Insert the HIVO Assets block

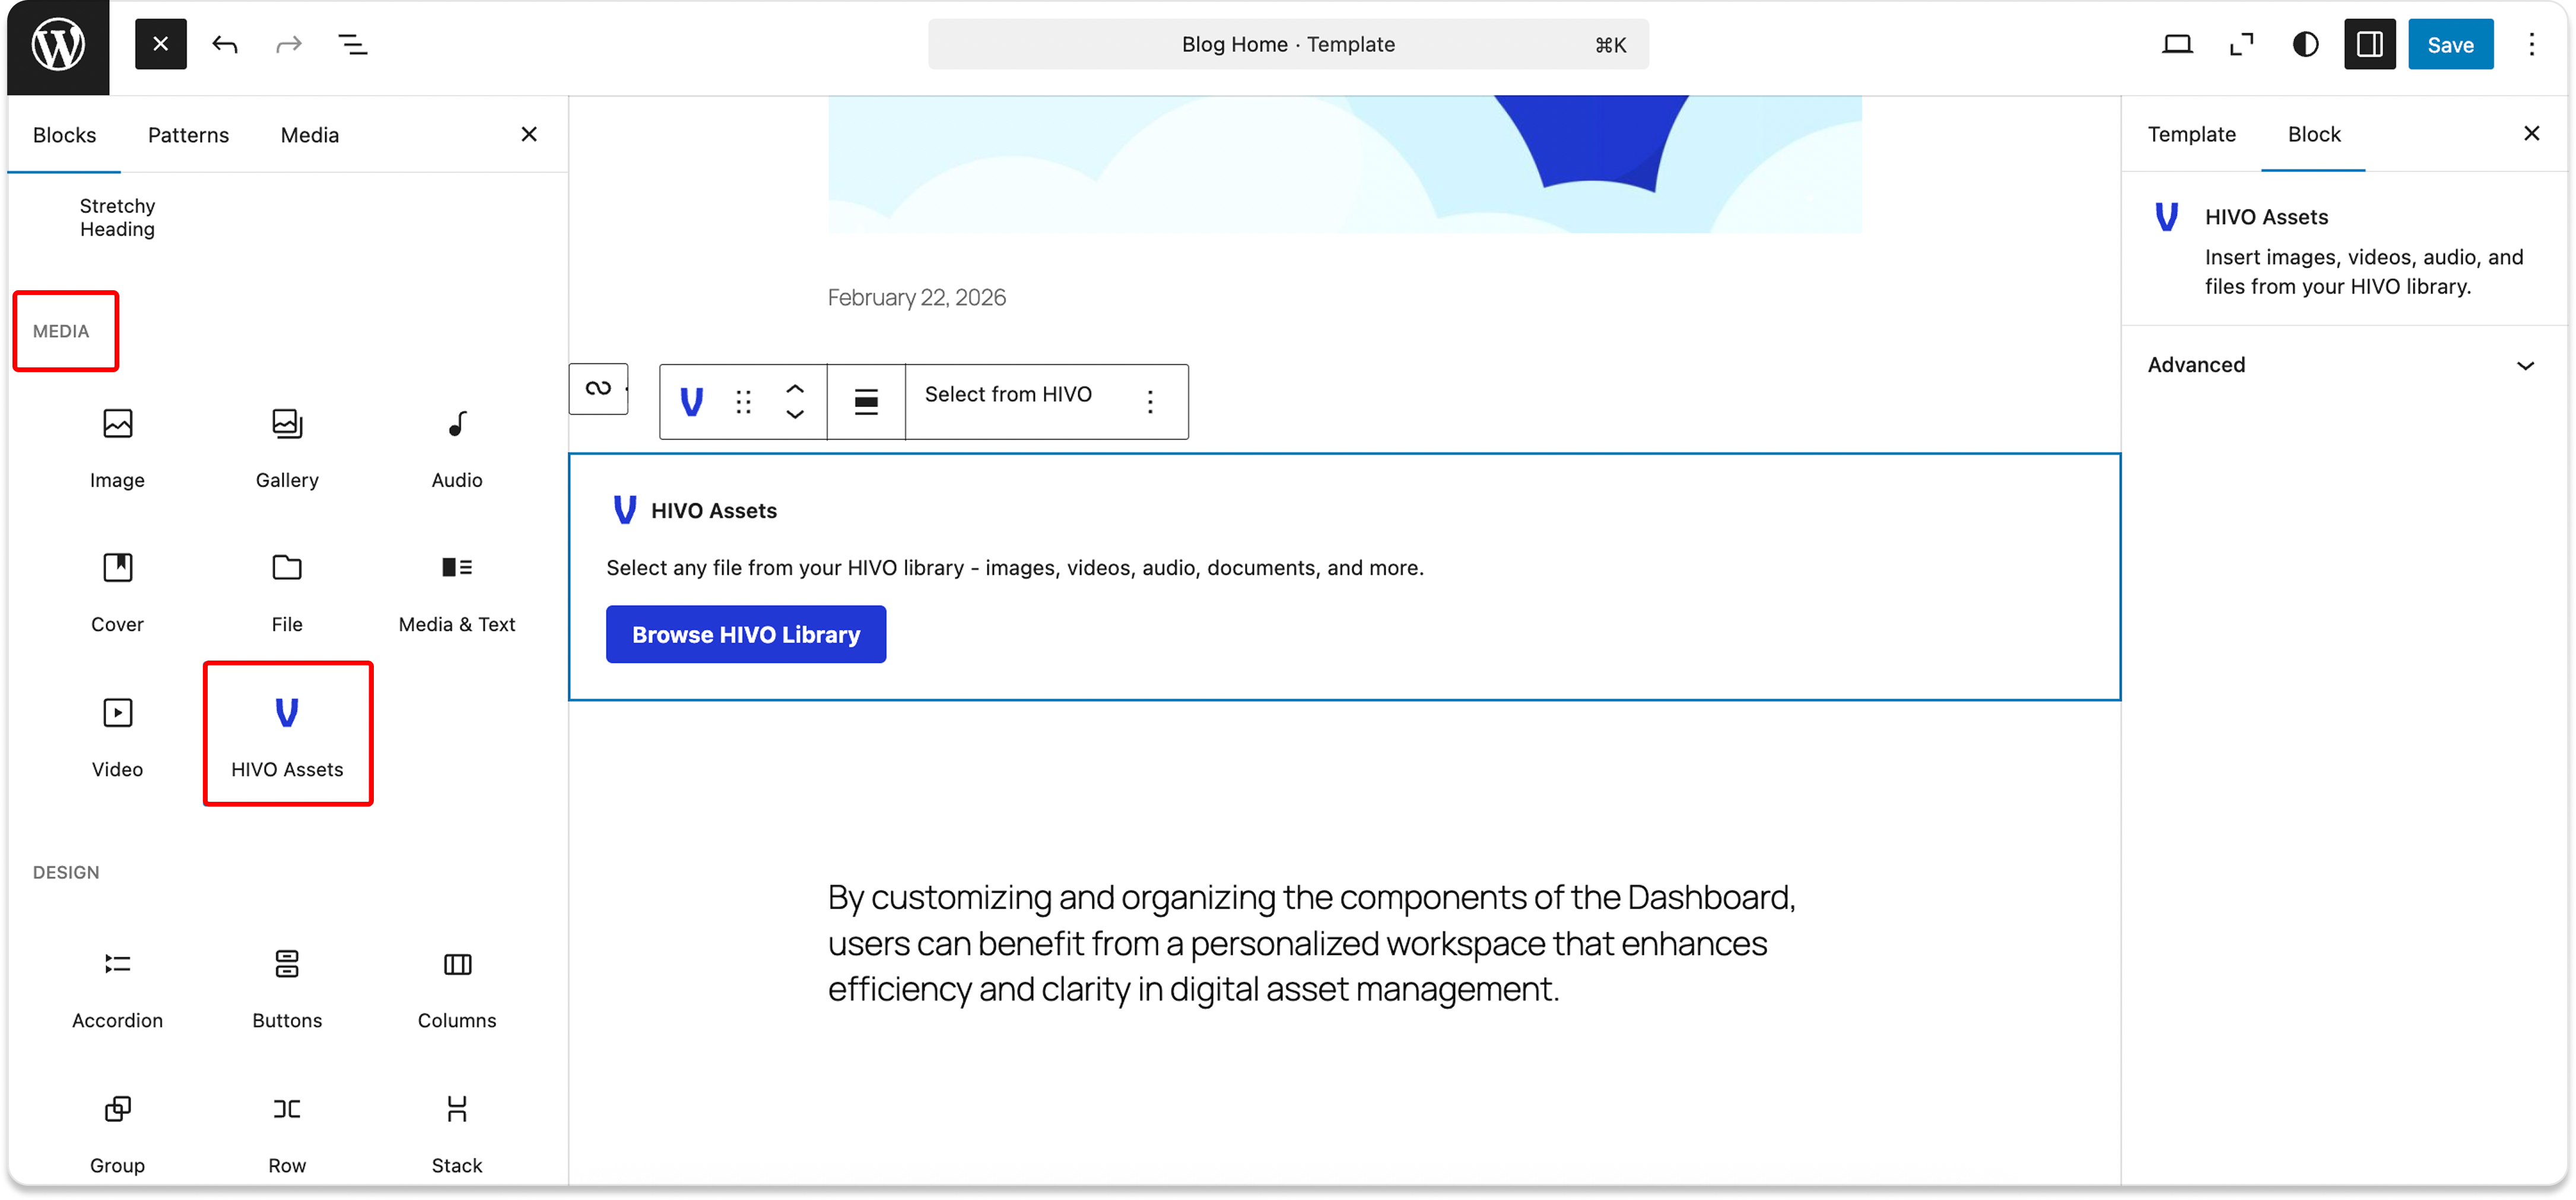(x=287, y=735)
